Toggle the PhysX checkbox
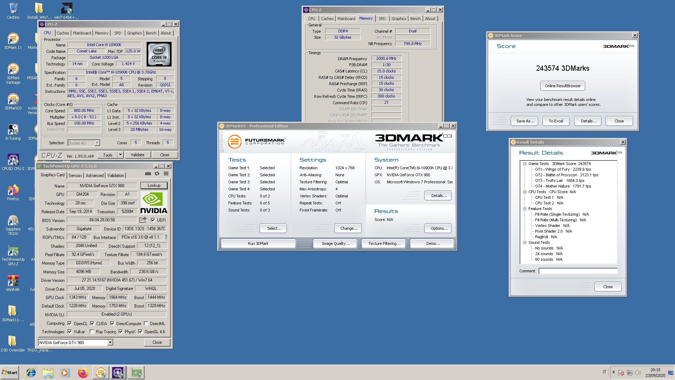The width and height of the screenshot is (675, 380). tap(121, 331)
